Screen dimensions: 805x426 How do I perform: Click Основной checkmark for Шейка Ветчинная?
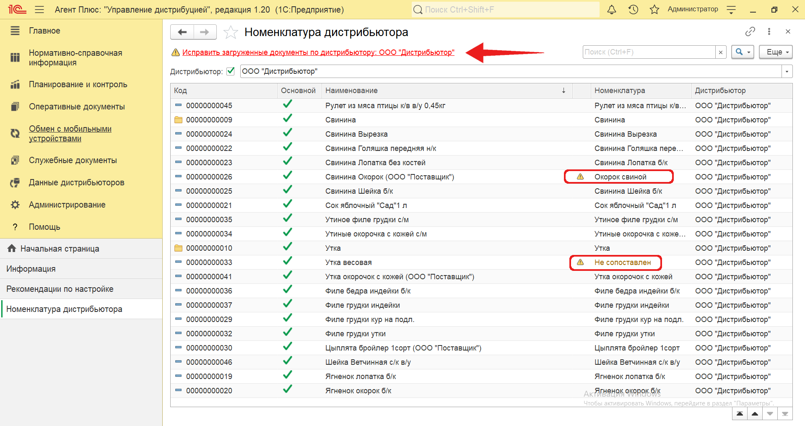coord(287,361)
